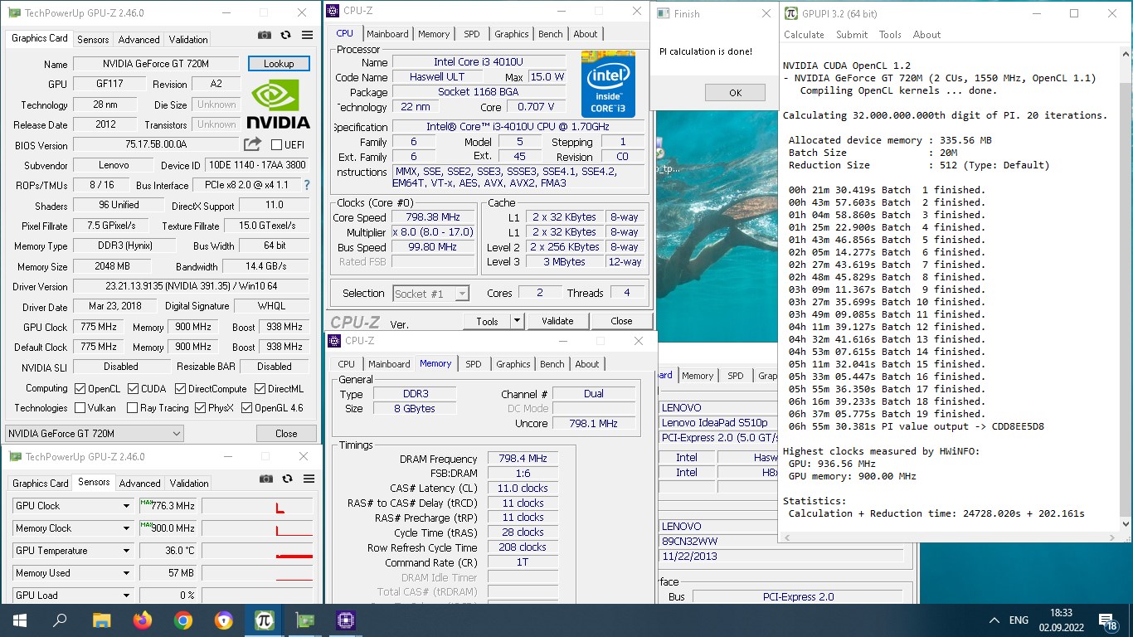1133x637 pixels.
Task: Open the hamburger menu in the GPU-Z Sensors window
Action: [309, 479]
